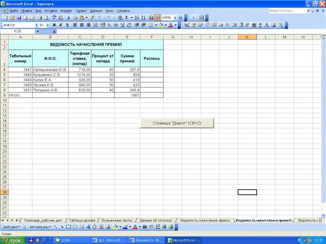Viewport: 326px width, 244px height.
Task: Sort descending with the Z-A icon
Action: pos(143,18)
